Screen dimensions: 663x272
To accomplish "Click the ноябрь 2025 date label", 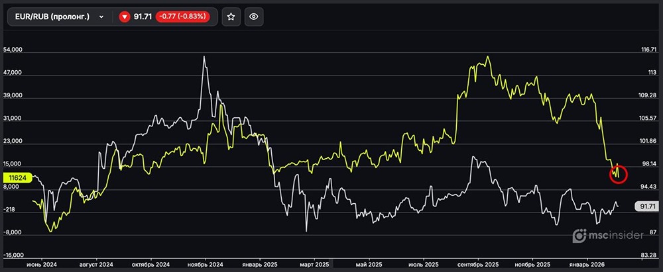I will point(533,265).
